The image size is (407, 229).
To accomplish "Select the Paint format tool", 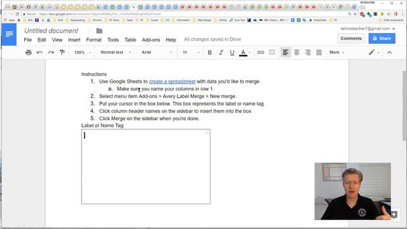I will pyautogui.click(x=62, y=52).
